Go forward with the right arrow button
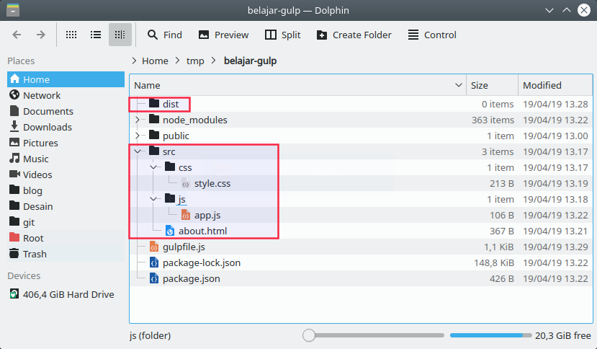Image resolution: width=597 pixels, height=349 pixels. [x=41, y=35]
